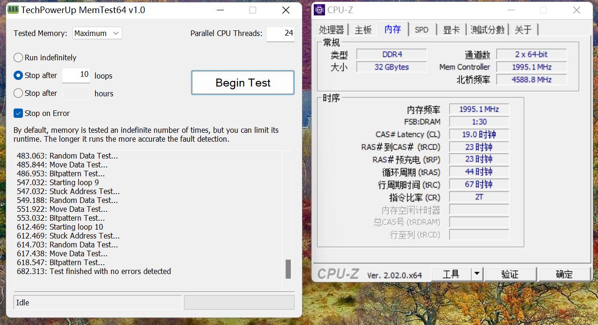Click the 验证 button in CPU-Z
The image size is (598, 325).
(510, 274)
